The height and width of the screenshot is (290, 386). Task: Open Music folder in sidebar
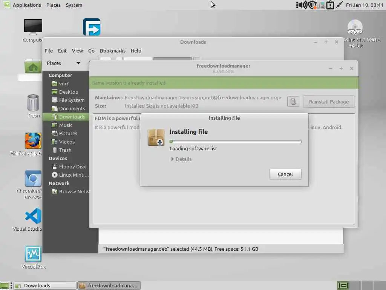(x=66, y=125)
